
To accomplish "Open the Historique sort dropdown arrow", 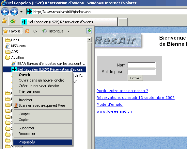I will click(x=68, y=31).
